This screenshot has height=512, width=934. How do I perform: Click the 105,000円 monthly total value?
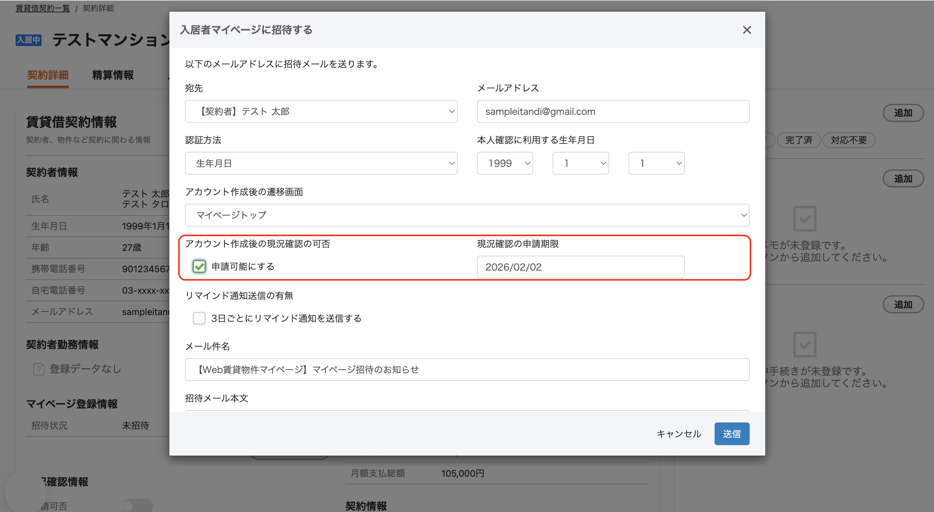click(463, 473)
